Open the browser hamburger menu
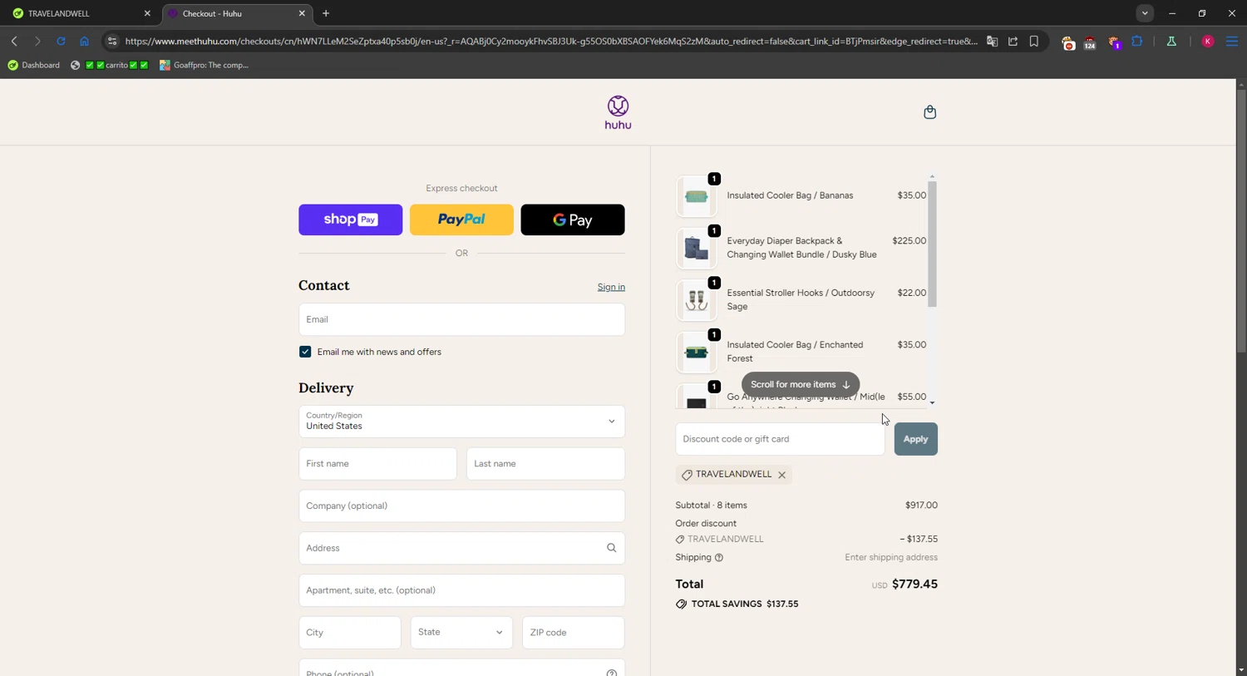The height and width of the screenshot is (676, 1247). [x=1232, y=41]
